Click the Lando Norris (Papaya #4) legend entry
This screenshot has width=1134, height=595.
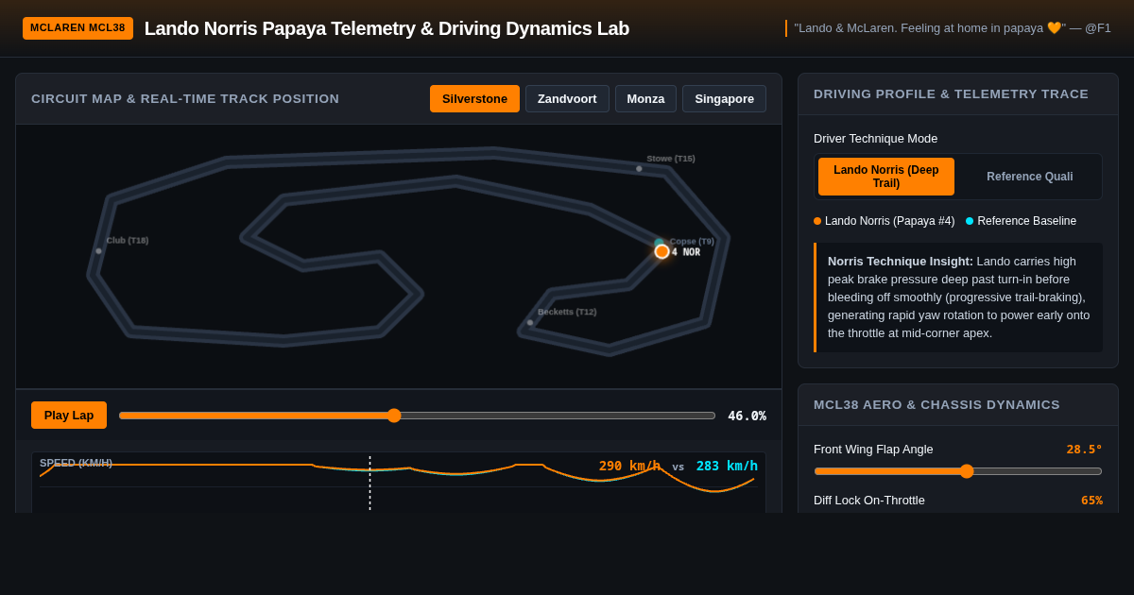(x=885, y=221)
